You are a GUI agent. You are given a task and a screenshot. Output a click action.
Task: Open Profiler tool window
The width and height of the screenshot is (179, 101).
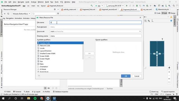46,92
